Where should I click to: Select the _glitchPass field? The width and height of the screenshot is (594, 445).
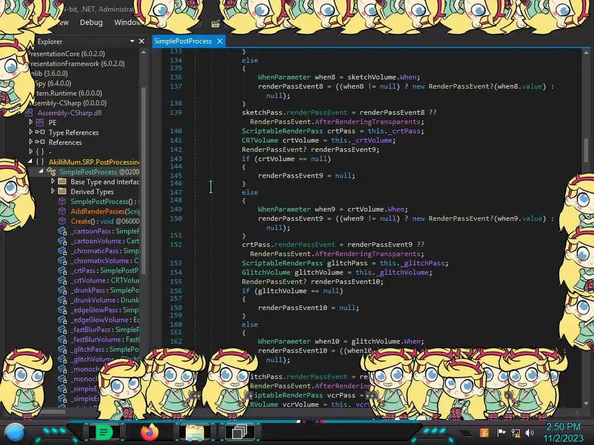(x=104, y=349)
